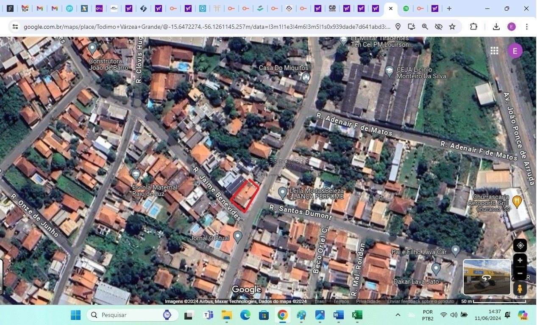Open the Casa Do Miquitos place marker

(x=306, y=77)
